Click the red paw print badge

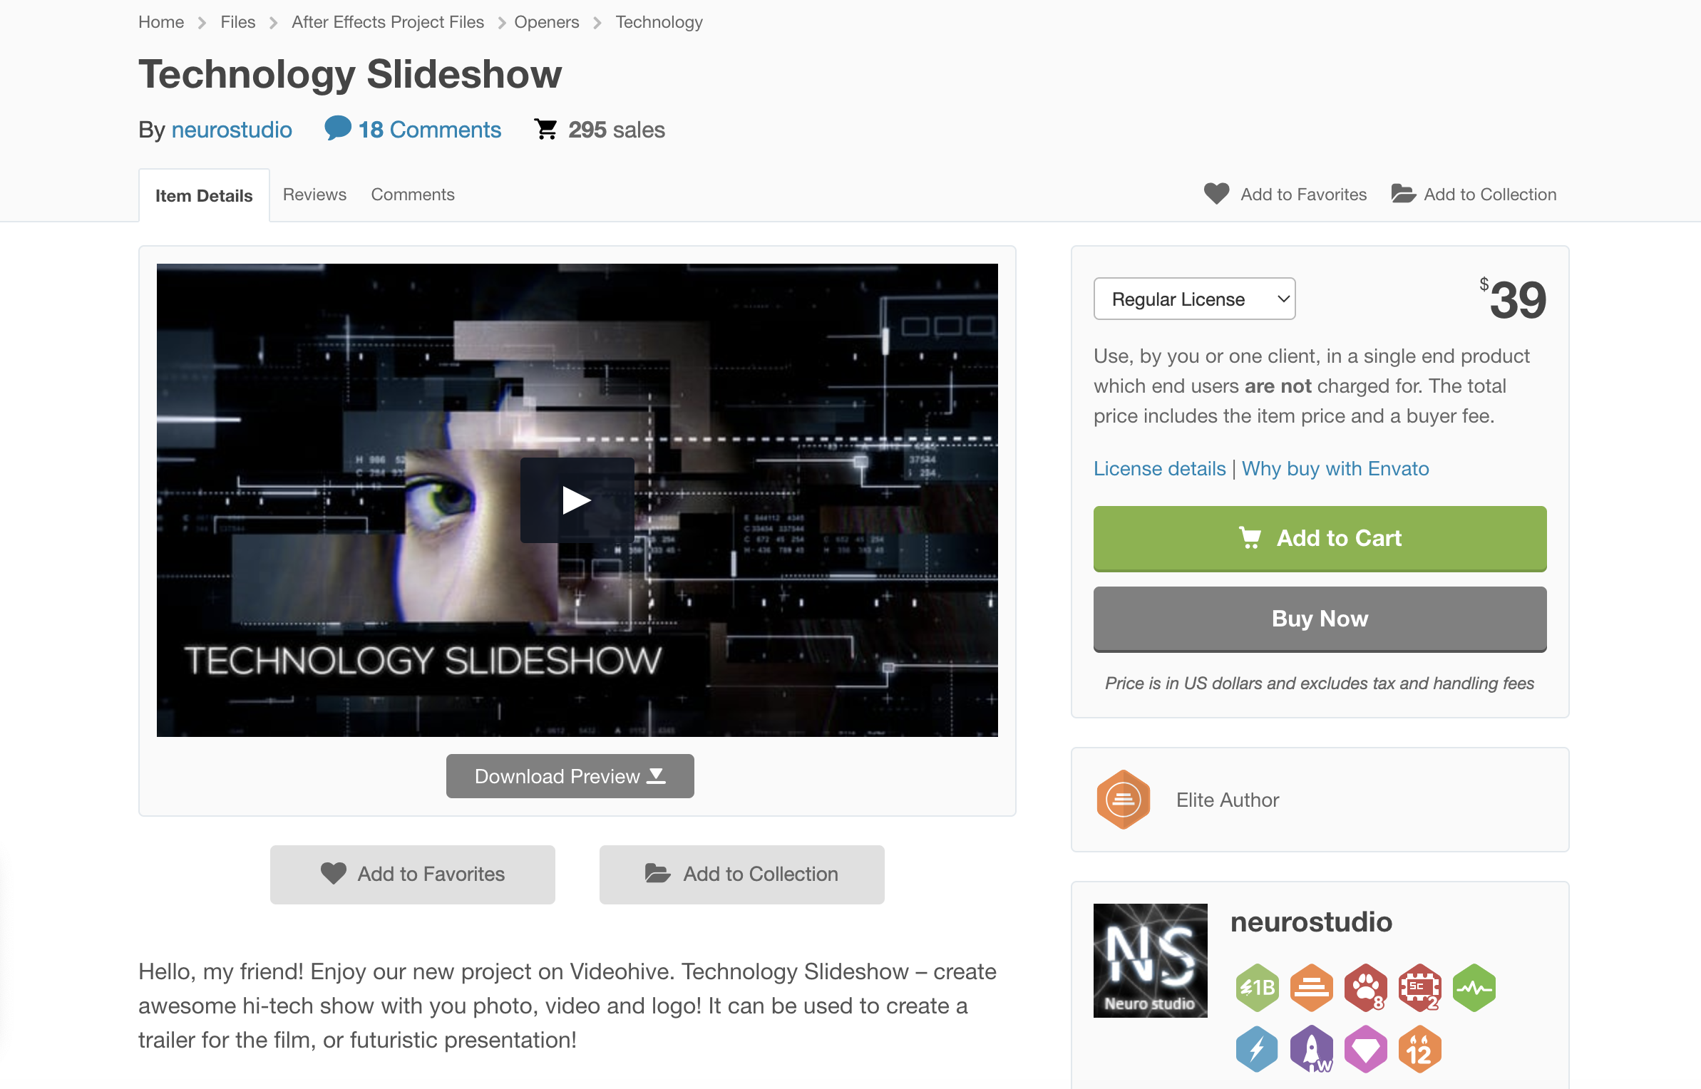click(1365, 988)
